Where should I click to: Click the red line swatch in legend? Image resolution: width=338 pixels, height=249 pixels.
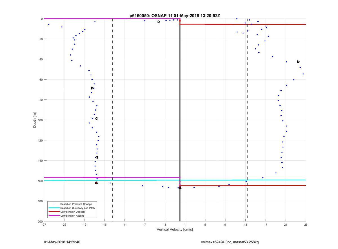point(54,212)
